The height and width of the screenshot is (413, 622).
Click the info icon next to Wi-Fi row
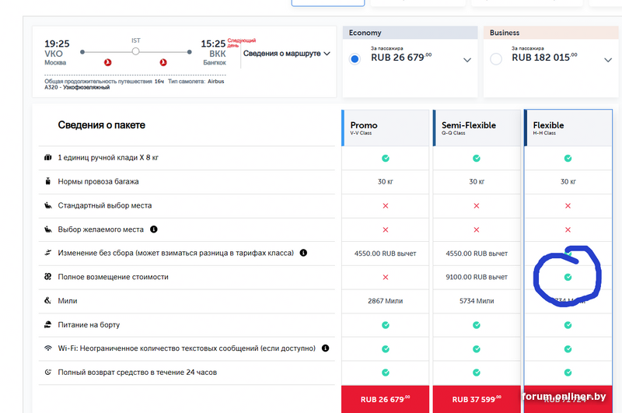(325, 348)
